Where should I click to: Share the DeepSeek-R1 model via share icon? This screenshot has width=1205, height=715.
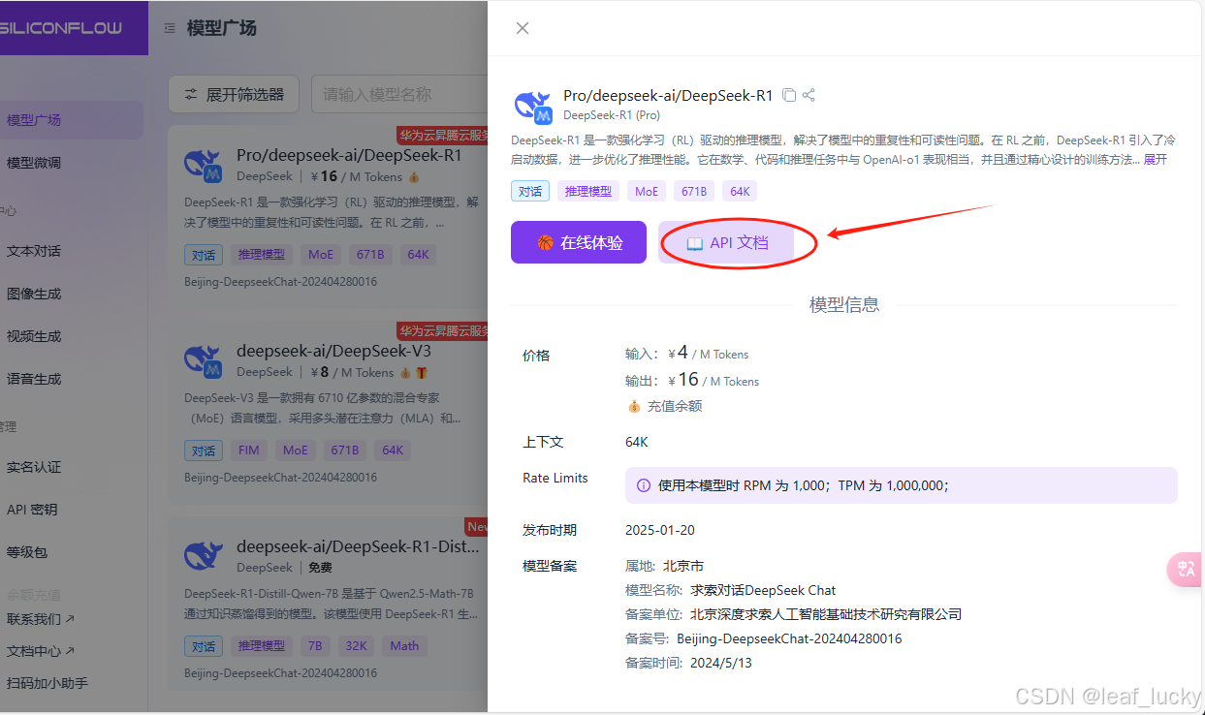point(809,95)
